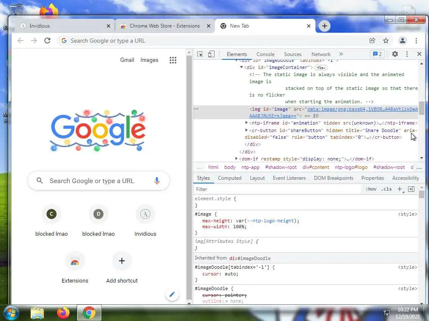
Task: Select the Styles tab
Action: tap(203, 178)
